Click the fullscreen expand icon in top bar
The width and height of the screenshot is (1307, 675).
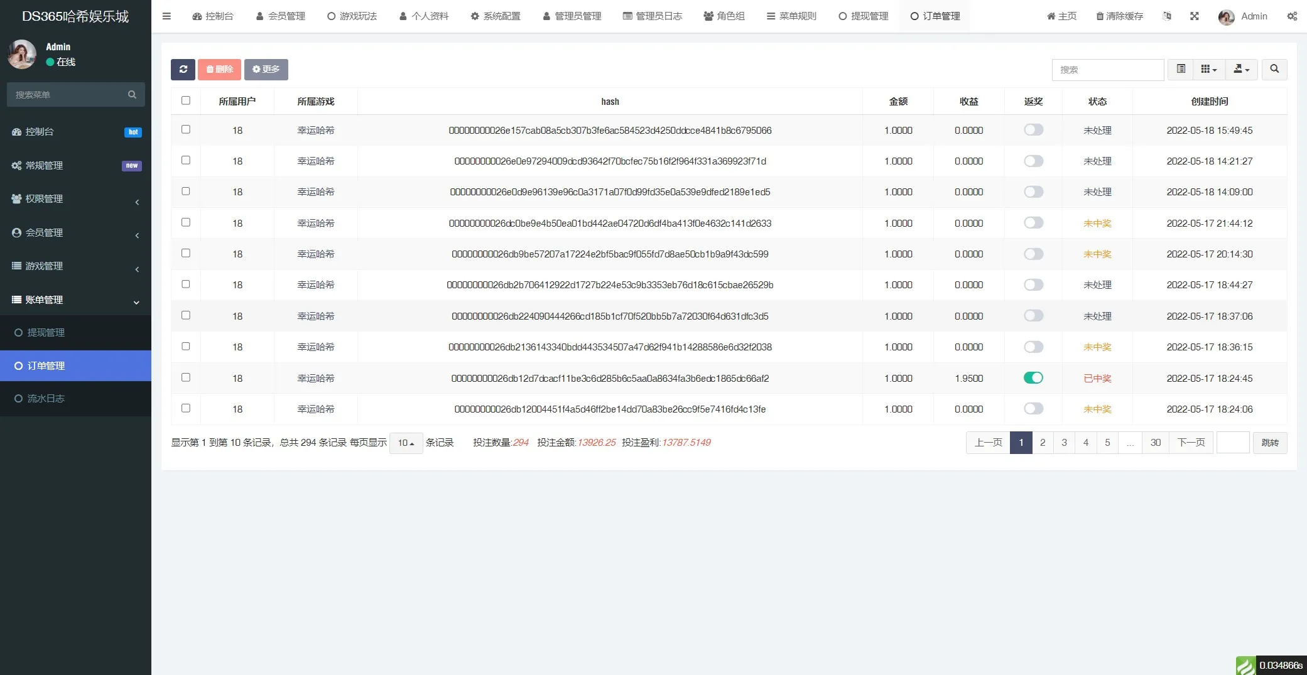1195,16
